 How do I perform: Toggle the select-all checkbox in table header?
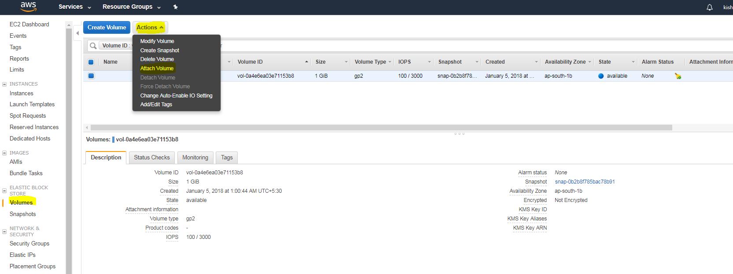(91, 62)
